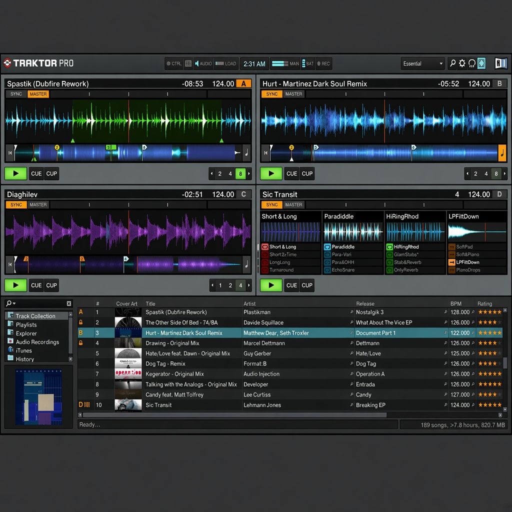Toggle MASTER on Deck A
512x512 pixels.
[x=38, y=94]
